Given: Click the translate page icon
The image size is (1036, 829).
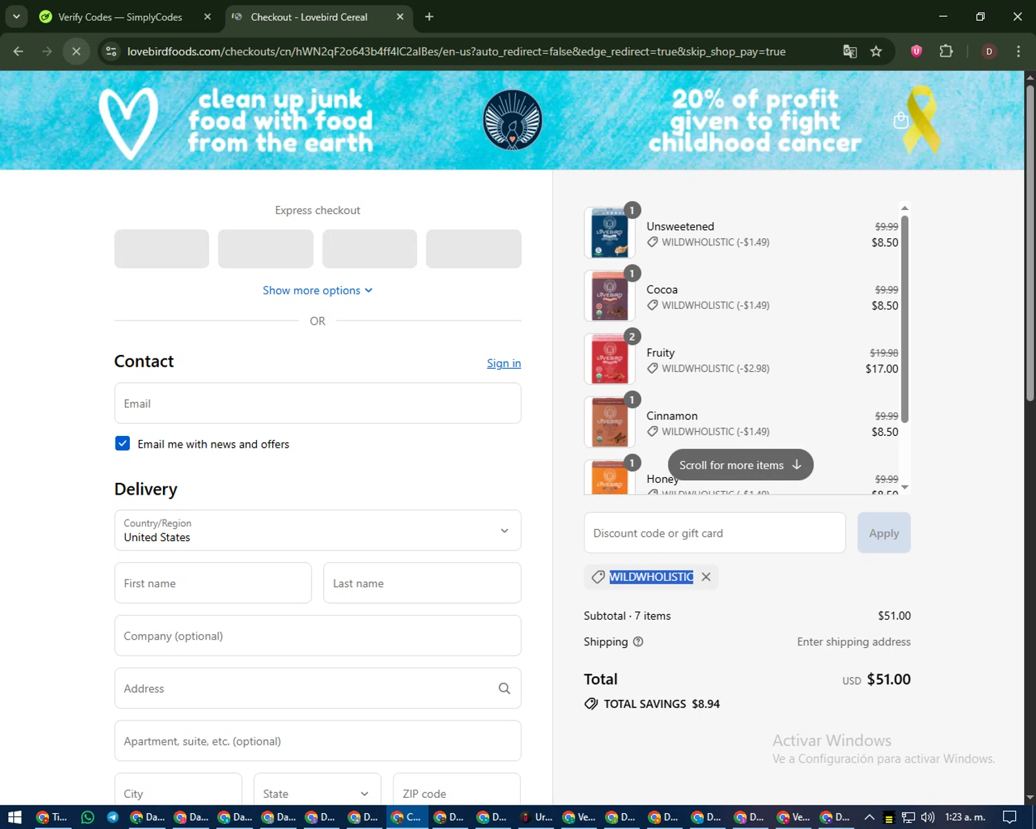Looking at the screenshot, I should pyautogui.click(x=850, y=51).
